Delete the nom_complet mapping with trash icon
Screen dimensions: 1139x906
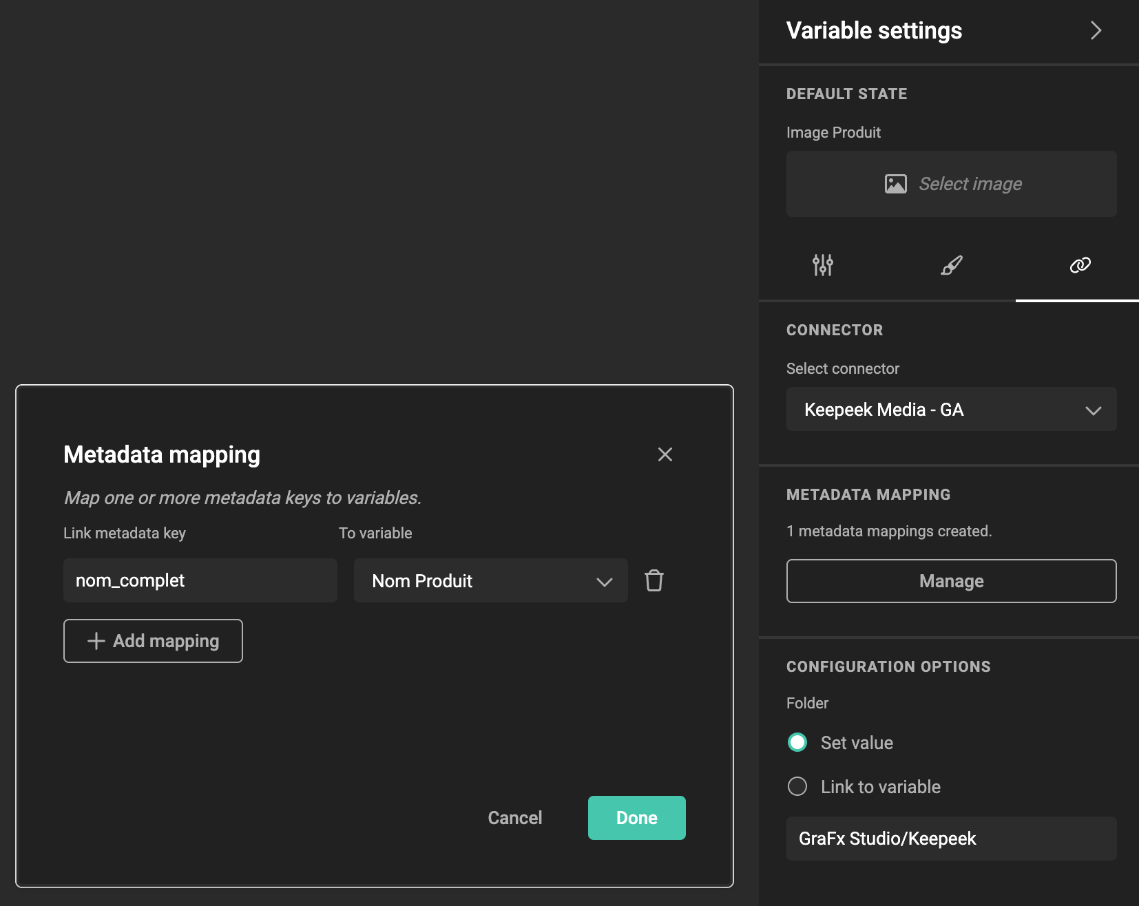click(654, 580)
